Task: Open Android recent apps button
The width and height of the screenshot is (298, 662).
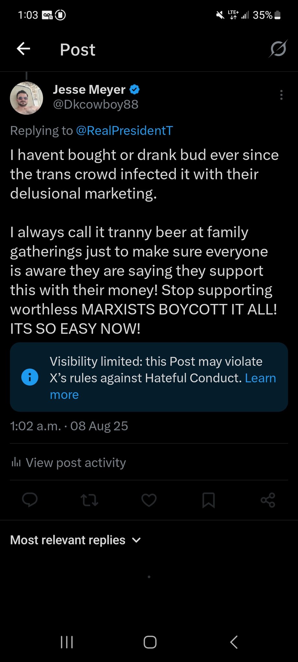Action: tap(67, 642)
